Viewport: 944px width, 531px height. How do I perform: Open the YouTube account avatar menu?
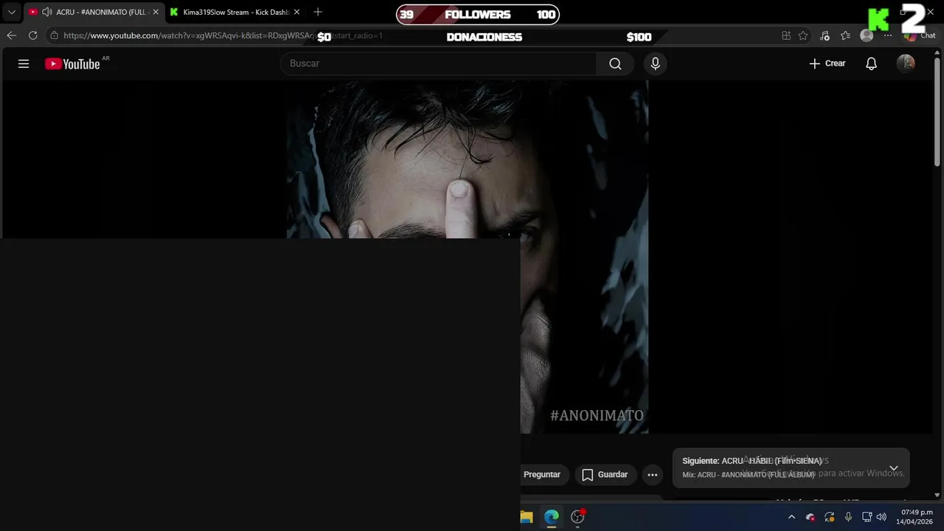click(x=906, y=63)
